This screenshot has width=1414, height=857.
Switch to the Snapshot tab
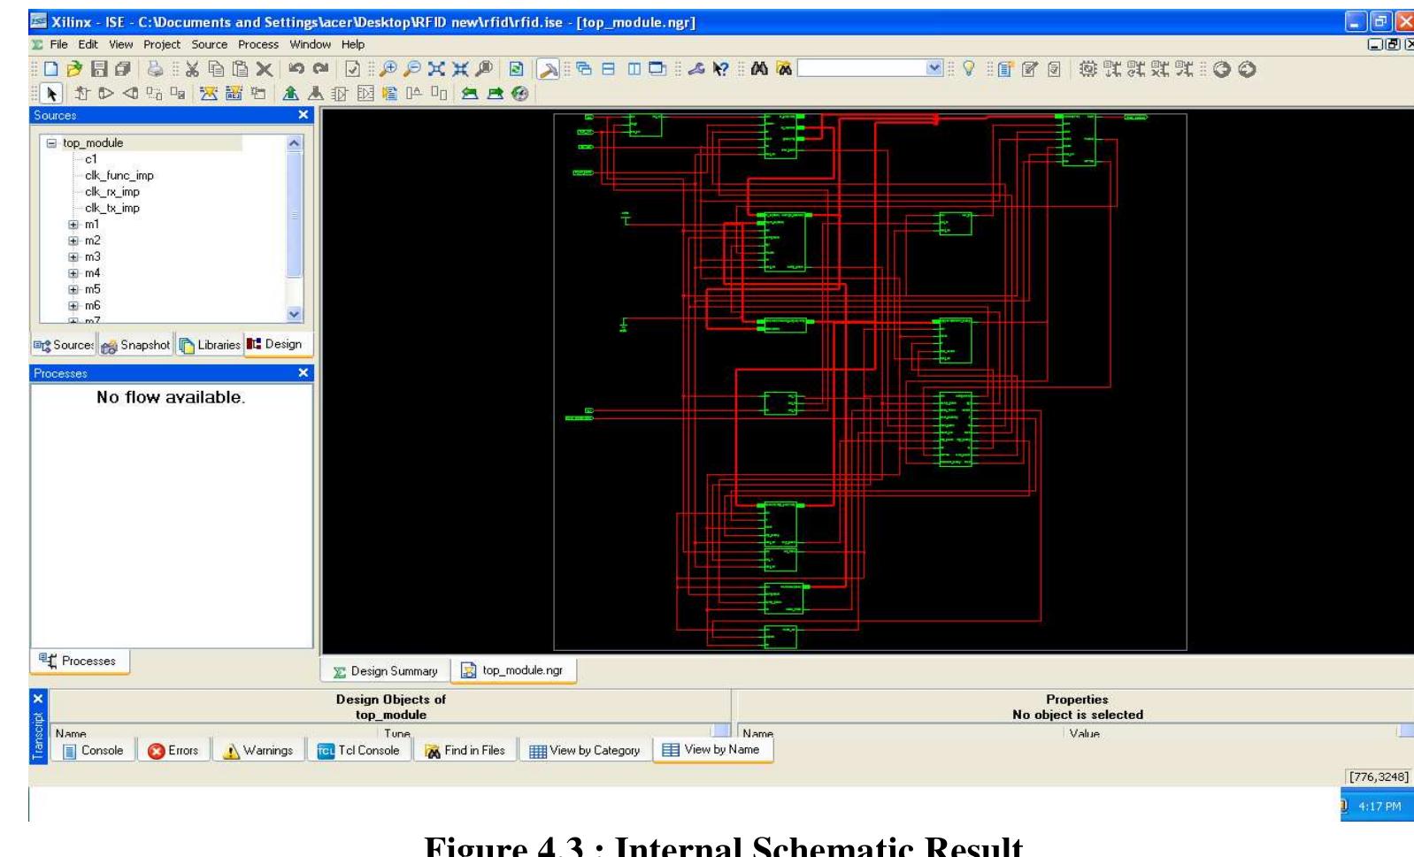(135, 345)
